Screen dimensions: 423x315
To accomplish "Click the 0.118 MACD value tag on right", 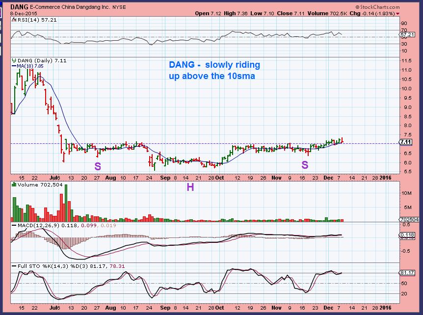I will coord(407,235).
